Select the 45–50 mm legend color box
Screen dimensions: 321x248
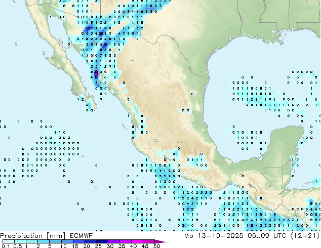pos(149,241)
